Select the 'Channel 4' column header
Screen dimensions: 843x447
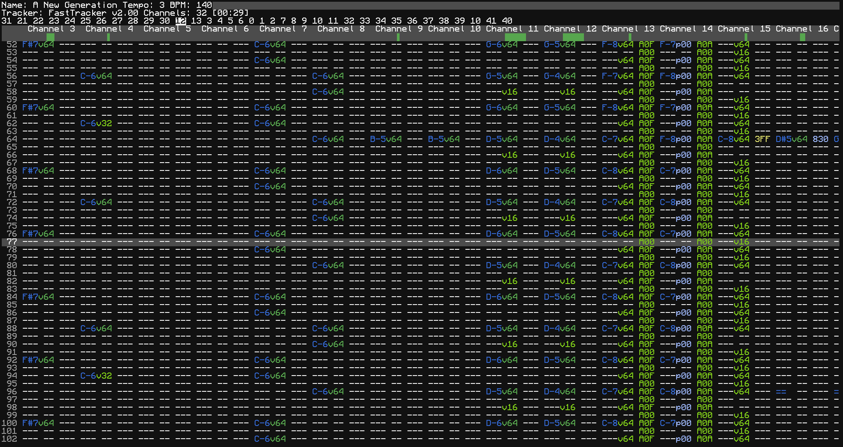(x=109, y=28)
